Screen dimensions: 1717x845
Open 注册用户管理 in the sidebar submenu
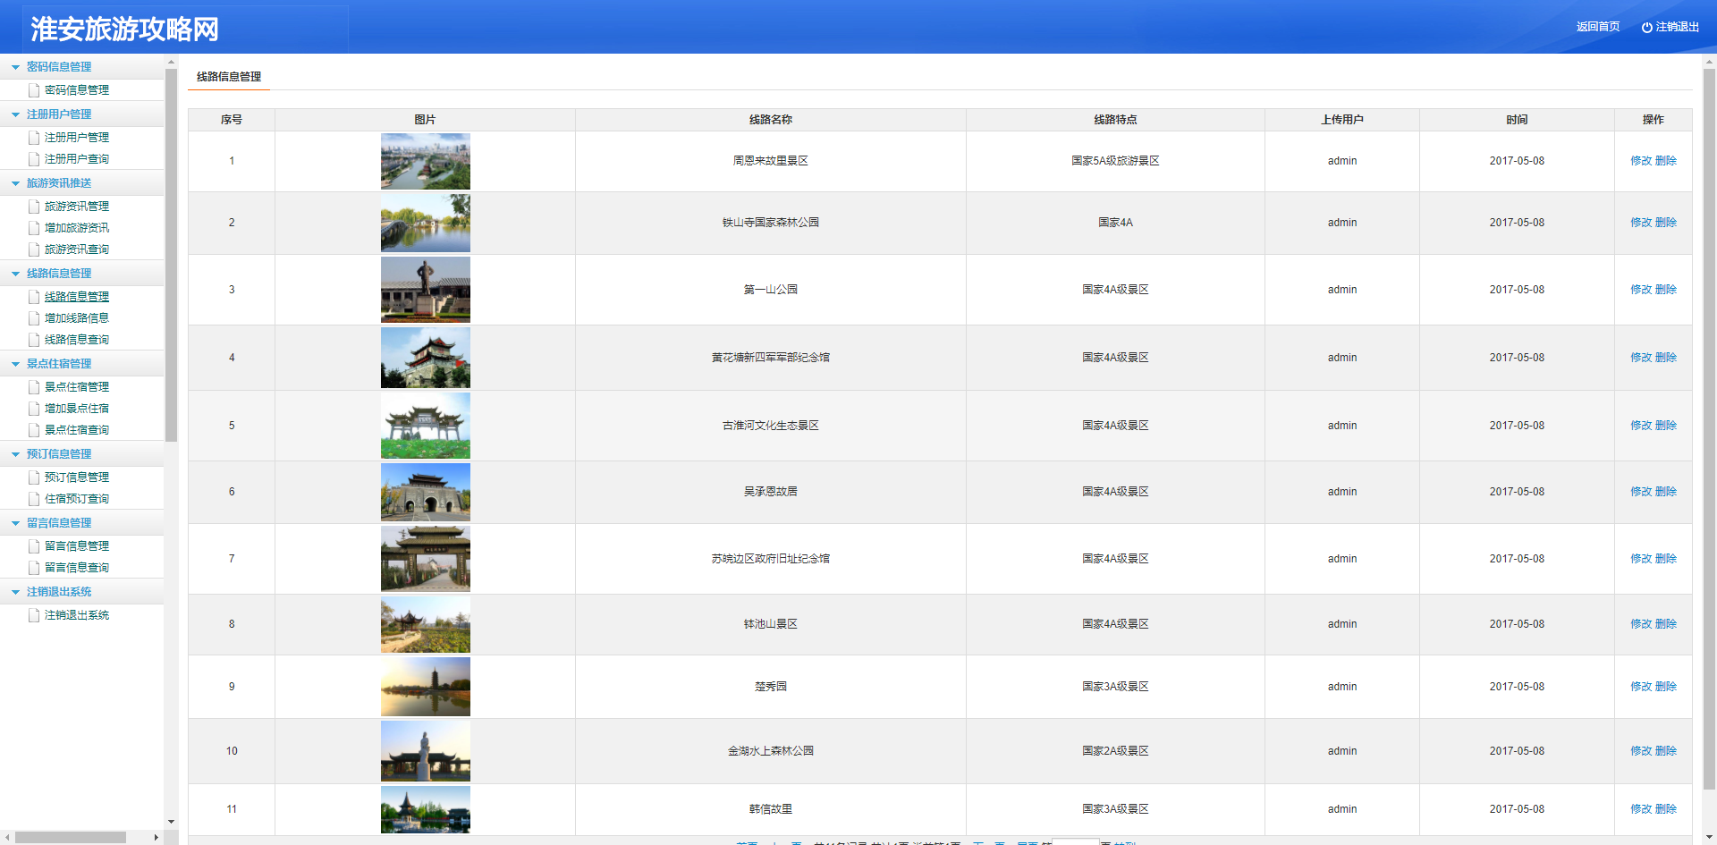coord(77,138)
